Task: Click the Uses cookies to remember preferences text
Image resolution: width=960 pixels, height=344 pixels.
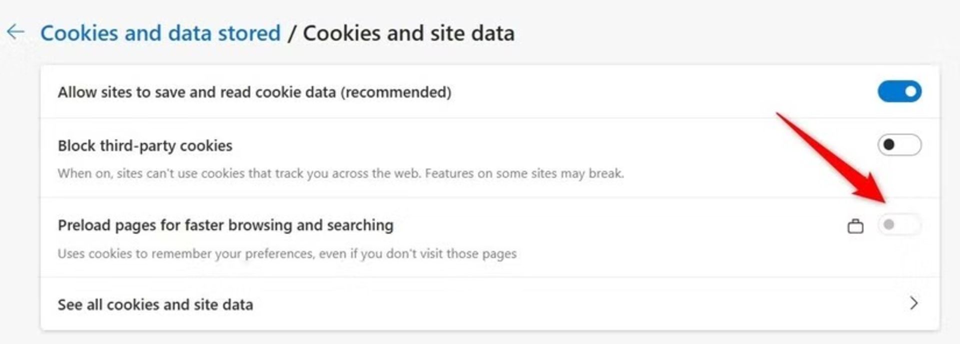Action: [287, 254]
